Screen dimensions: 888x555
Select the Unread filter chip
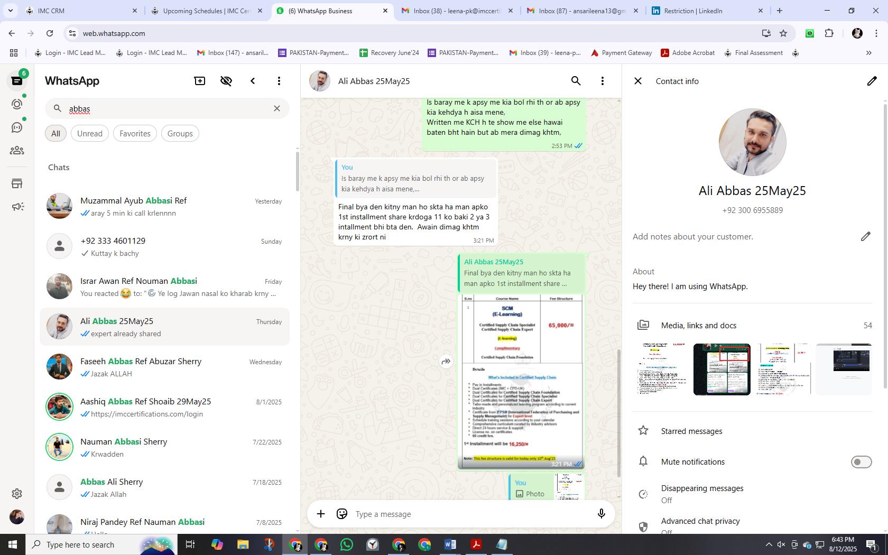pyautogui.click(x=90, y=133)
